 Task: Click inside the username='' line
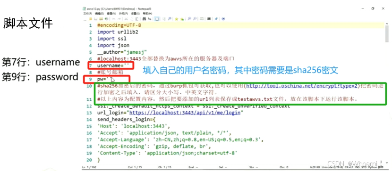pyautogui.click(x=113, y=65)
